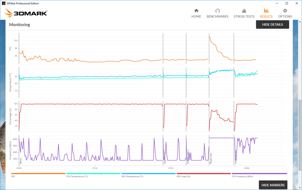Toggle the CPU Frequency purple legend bar
Viewport: 302px width, 190px height.
pos(259,173)
